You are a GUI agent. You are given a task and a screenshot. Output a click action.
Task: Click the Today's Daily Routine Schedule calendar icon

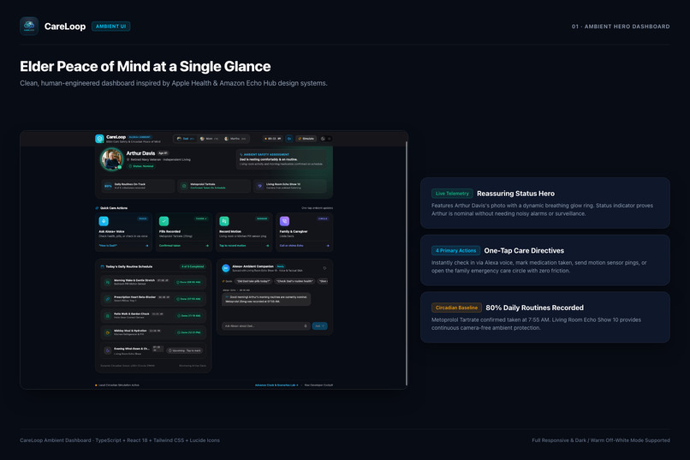103,266
